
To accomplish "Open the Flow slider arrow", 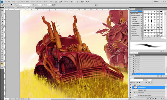I will pyautogui.click(x=51, y=5).
